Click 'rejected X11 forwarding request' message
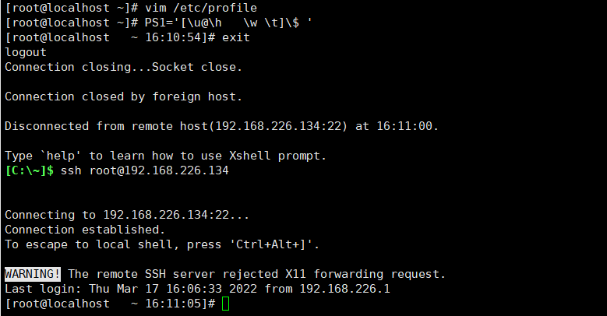607x316 pixels. 333,274
